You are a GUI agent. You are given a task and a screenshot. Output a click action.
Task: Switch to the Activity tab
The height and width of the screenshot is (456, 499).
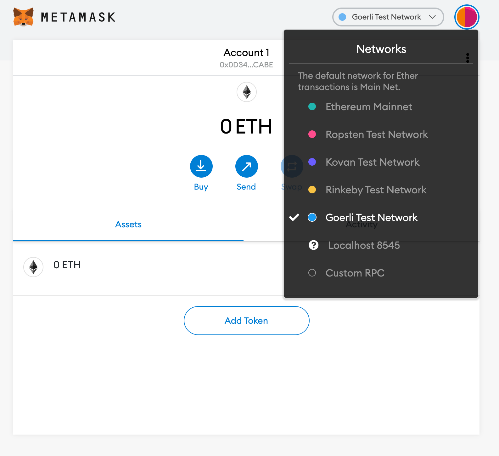coord(362,224)
